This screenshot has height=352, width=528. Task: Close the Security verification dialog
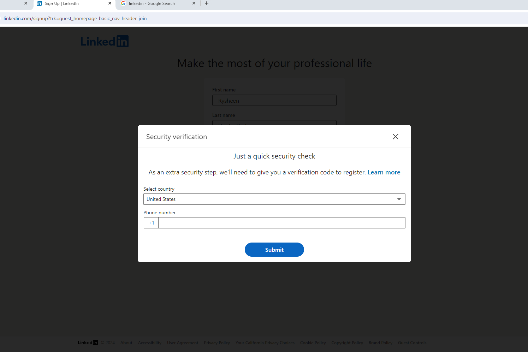point(396,137)
